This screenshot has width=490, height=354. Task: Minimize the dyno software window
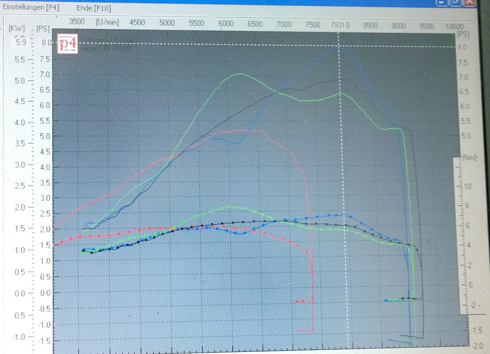click(x=443, y=3)
